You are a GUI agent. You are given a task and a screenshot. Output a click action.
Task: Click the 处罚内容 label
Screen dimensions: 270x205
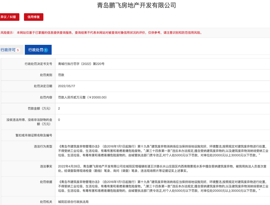pyautogui.click(x=46, y=97)
